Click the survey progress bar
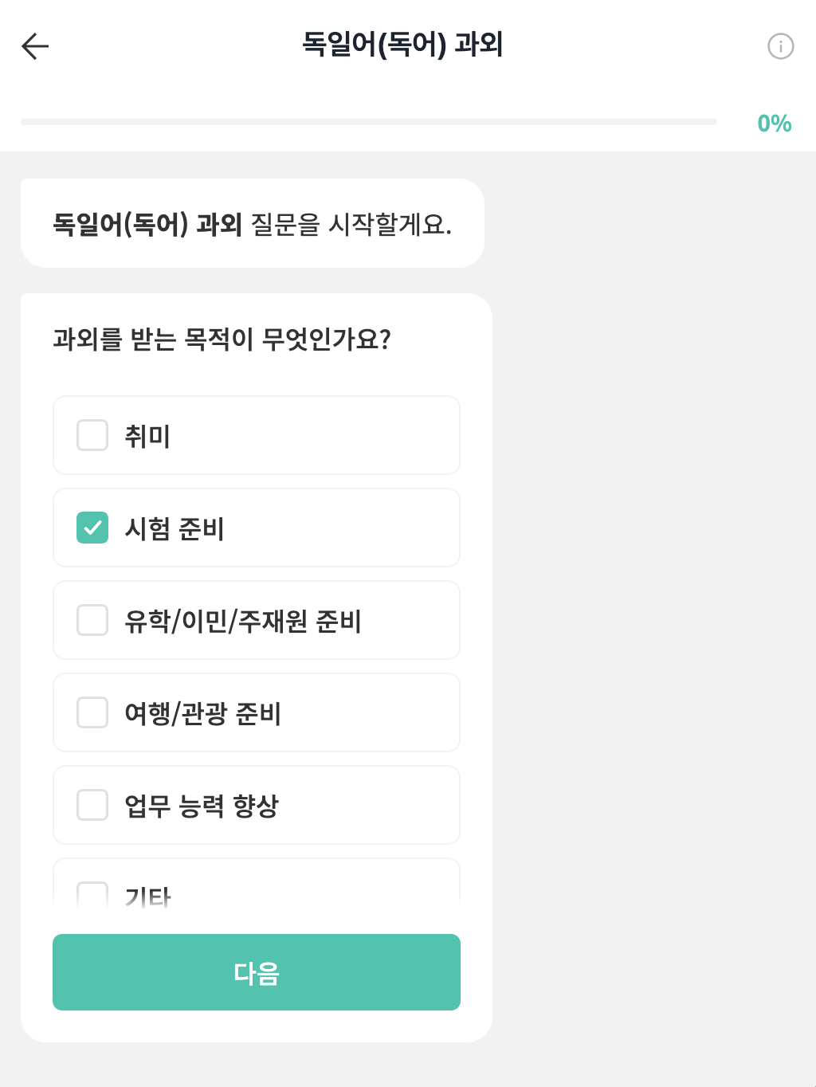 368,122
